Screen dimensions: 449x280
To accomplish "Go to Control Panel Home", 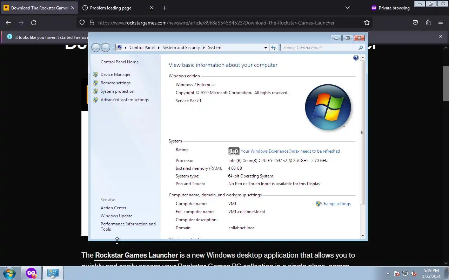I will coord(120,62).
